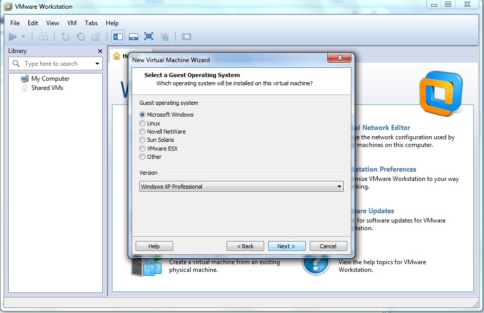Click the blue question mark Help icon
This screenshot has height=313, width=484.
316,266
